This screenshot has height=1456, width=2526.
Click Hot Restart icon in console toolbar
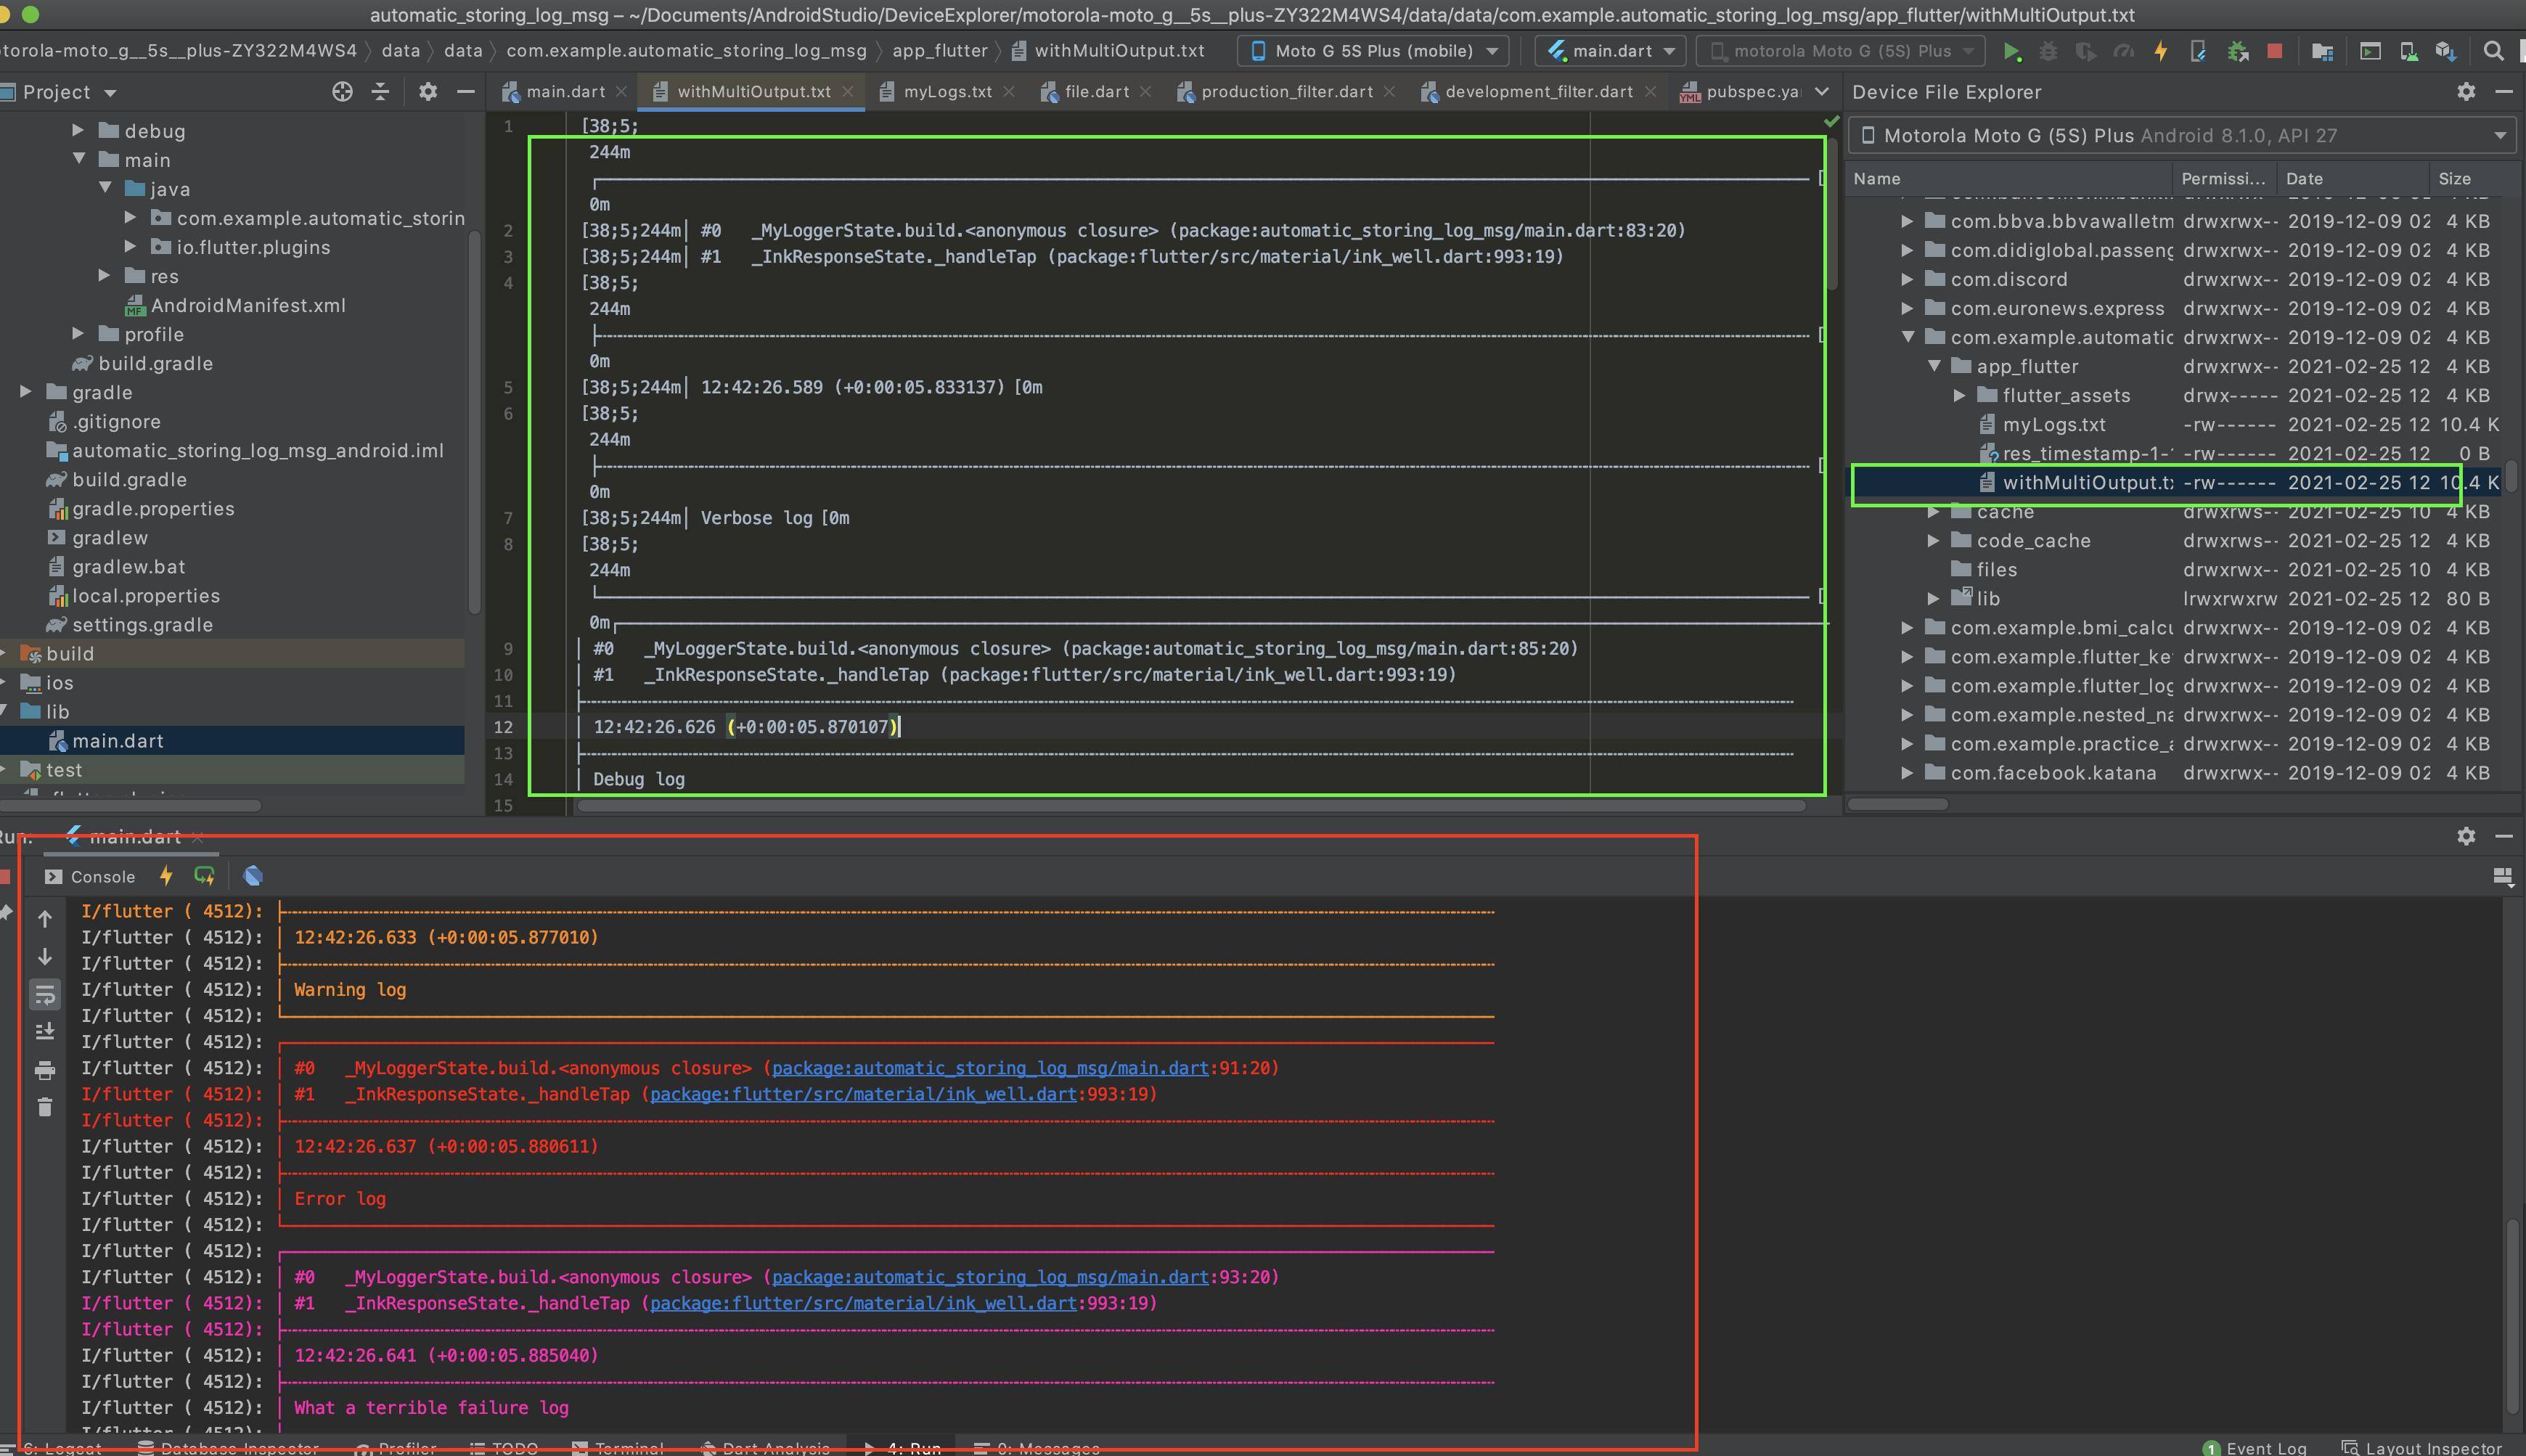[204, 876]
